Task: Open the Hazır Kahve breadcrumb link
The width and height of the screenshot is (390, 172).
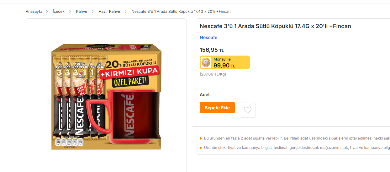Action: click(109, 12)
